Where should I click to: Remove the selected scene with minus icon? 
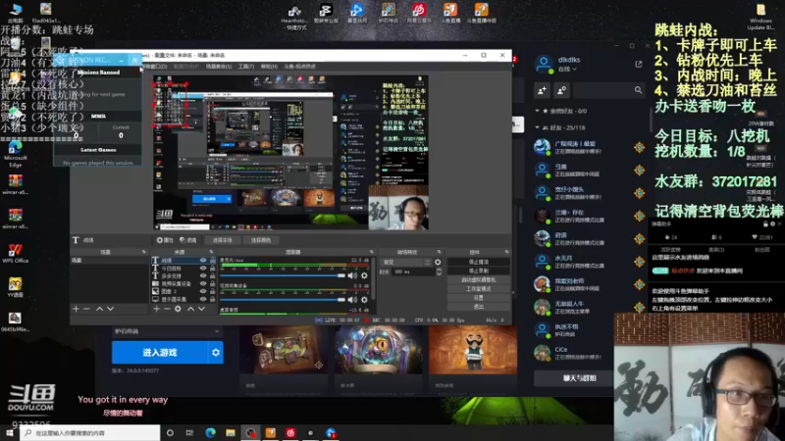coord(86,309)
